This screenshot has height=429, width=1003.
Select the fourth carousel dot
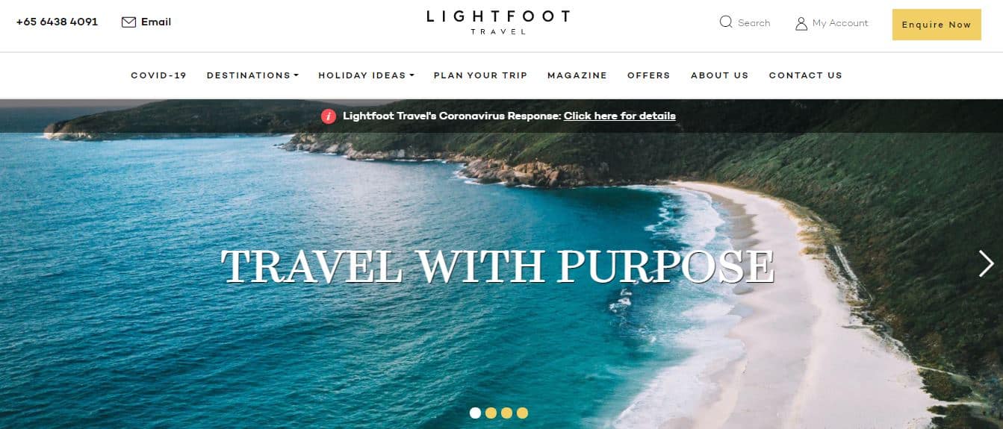click(522, 413)
